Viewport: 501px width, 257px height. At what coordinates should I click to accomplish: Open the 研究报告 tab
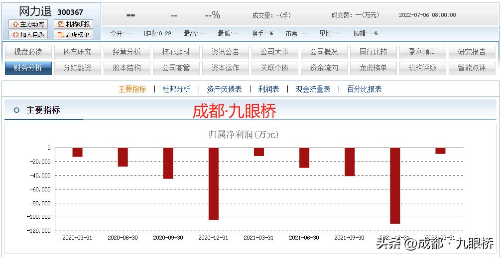(x=472, y=52)
